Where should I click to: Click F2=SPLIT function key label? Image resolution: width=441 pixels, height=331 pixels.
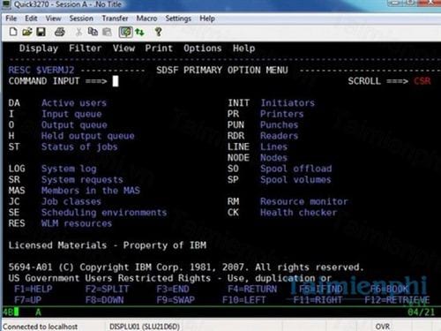click(107, 289)
